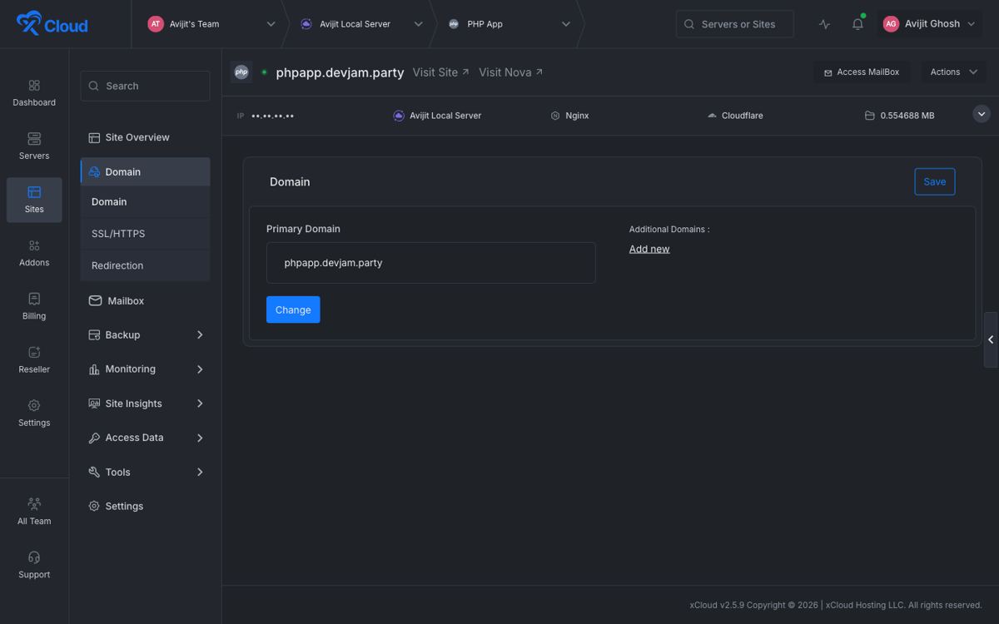Open the Actions dropdown
999x624 pixels.
tap(953, 72)
